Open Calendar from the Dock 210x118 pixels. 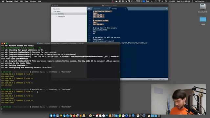[x=97, y=116]
